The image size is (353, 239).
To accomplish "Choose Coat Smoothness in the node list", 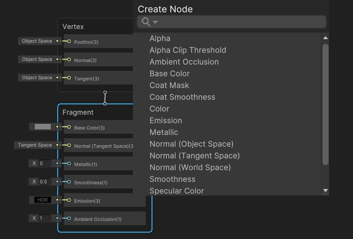I will [x=182, y=97].
